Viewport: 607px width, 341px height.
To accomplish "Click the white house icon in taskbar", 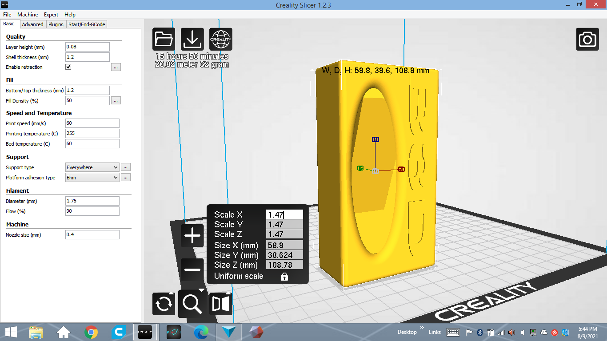I will (x=64, y=332).
